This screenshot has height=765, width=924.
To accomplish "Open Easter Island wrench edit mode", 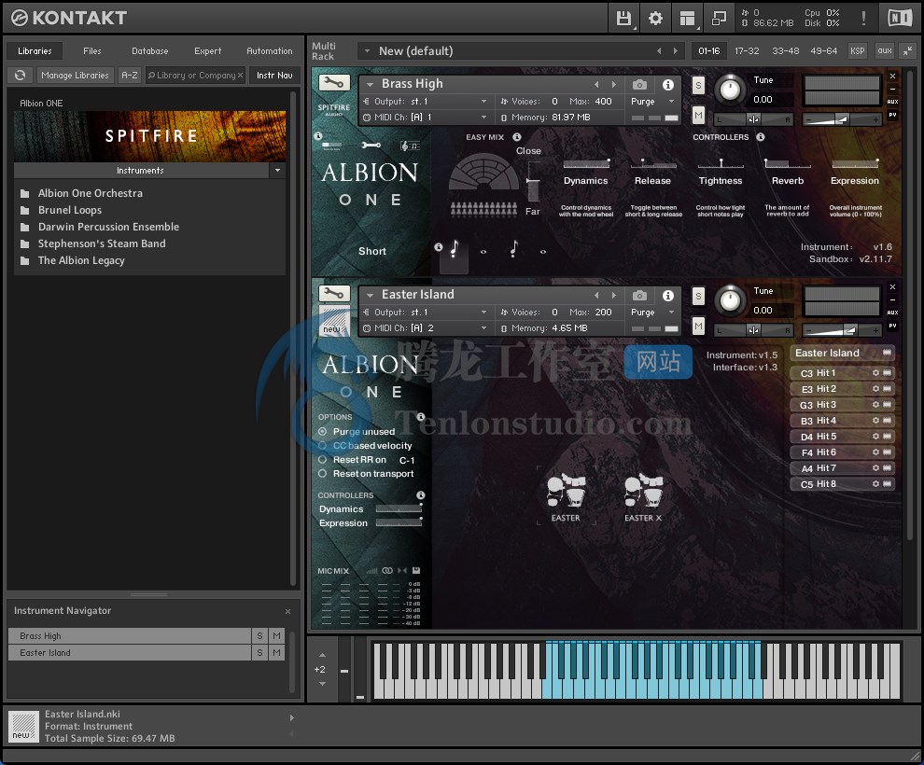I will click(x=334, y=293).
